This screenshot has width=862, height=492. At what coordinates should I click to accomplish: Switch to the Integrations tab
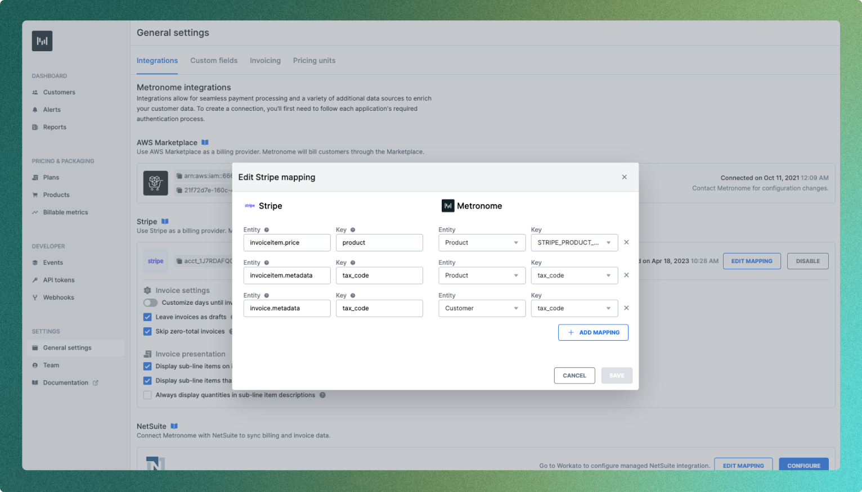pos(157,61)
